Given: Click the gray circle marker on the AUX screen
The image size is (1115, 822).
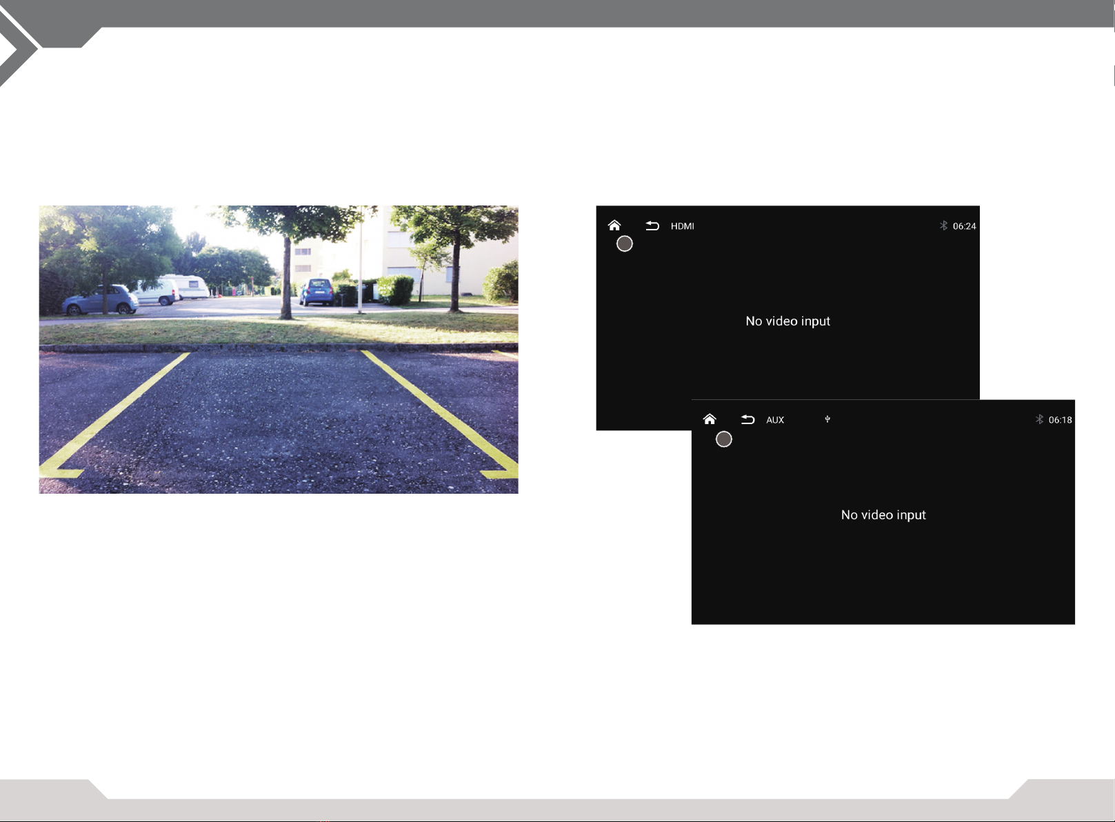Looking at the screenshot, I should pos(724,439).
